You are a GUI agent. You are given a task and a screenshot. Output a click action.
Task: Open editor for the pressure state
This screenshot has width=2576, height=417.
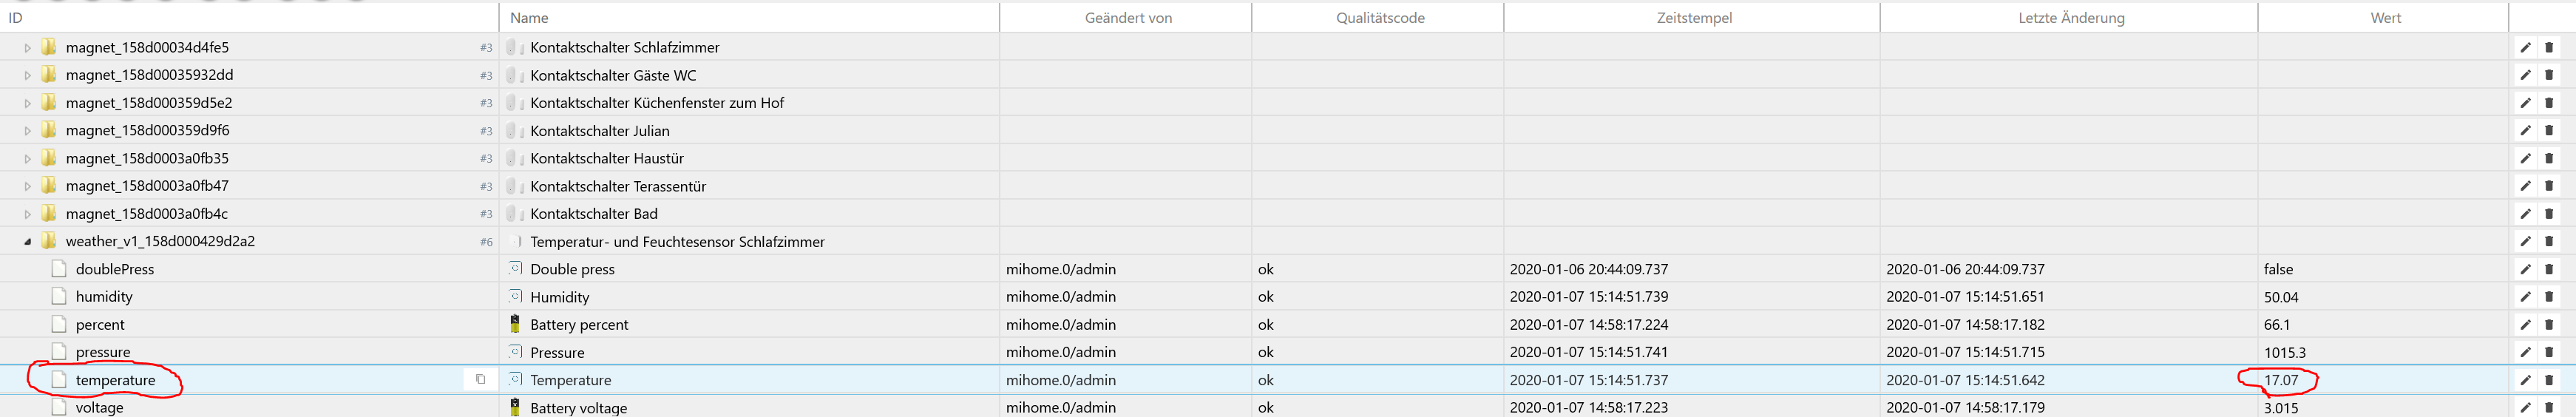pyautogui.click(x=2525, y=352)
